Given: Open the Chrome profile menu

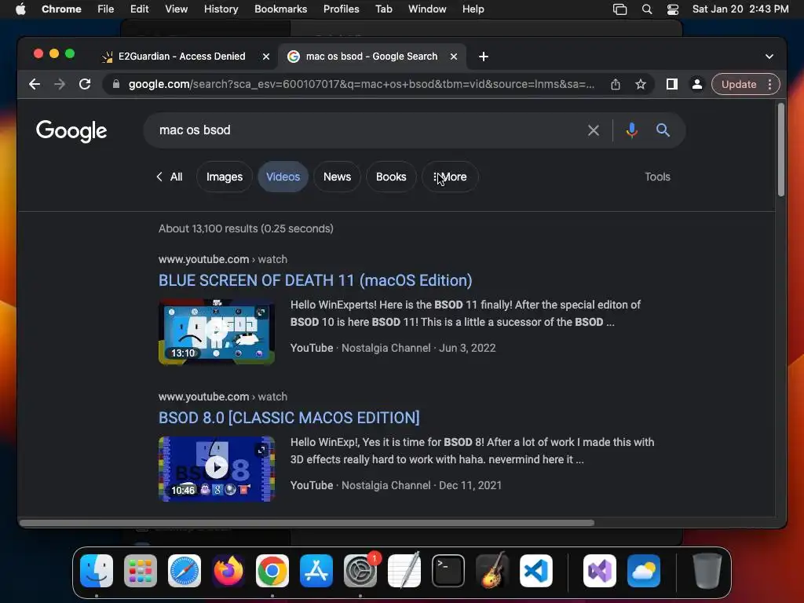Looking at the screenshot, I should click(x=697, y=84).
